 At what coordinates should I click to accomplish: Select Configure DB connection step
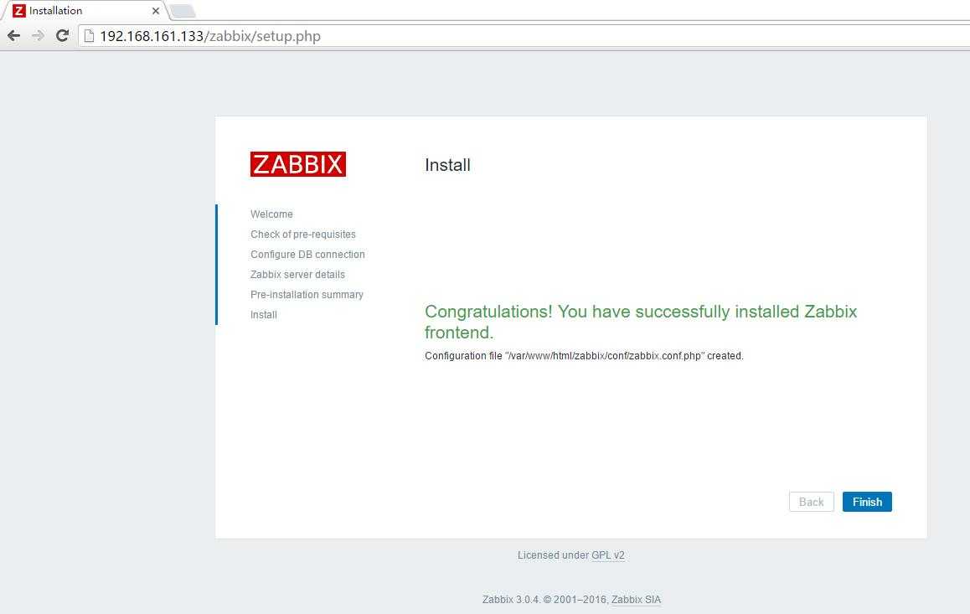click(307, 254)
